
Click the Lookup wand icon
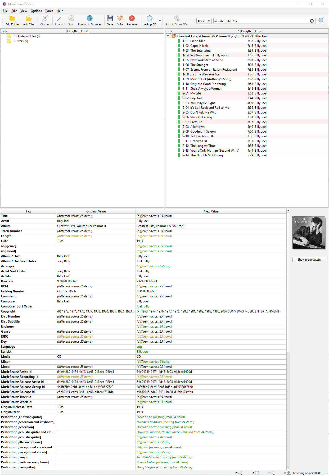click(x=60, y=18)
